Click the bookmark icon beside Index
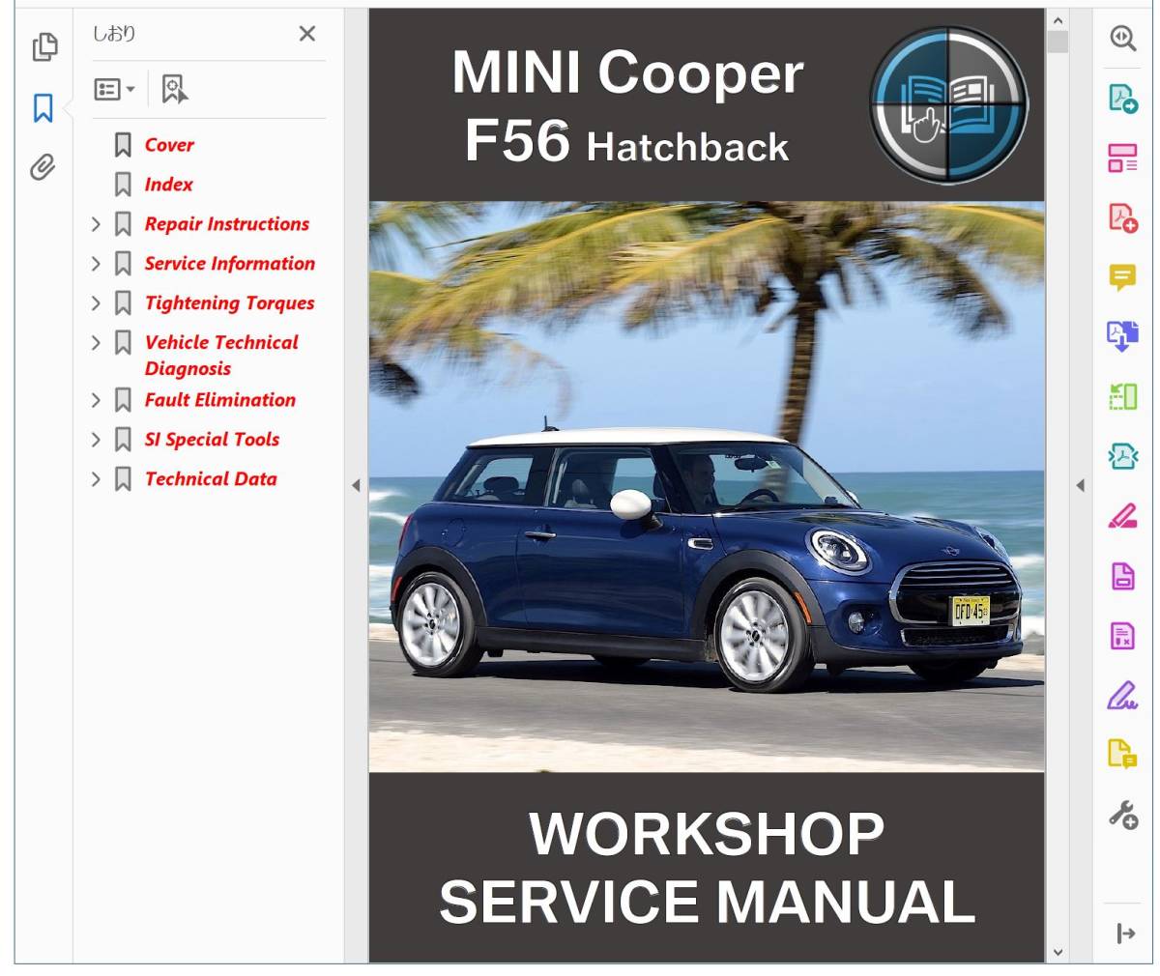 click(123, 185)
